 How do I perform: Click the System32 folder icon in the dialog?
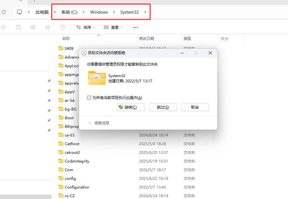click(x=97, y=78)
